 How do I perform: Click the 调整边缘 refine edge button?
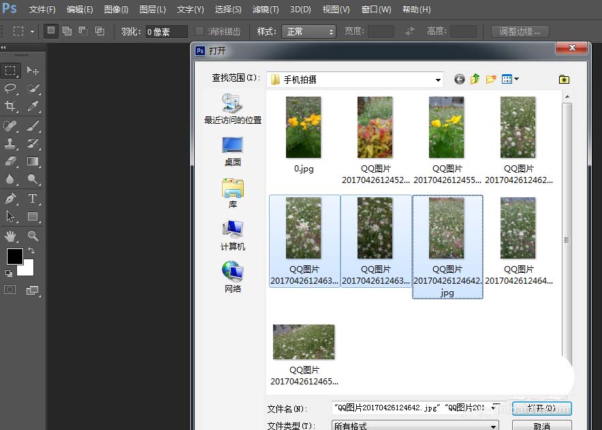[x=520, y=31]
